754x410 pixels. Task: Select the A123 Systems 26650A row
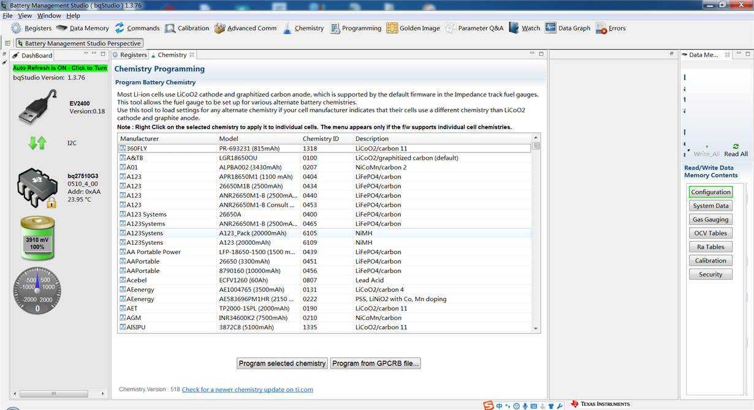(324, 214)
